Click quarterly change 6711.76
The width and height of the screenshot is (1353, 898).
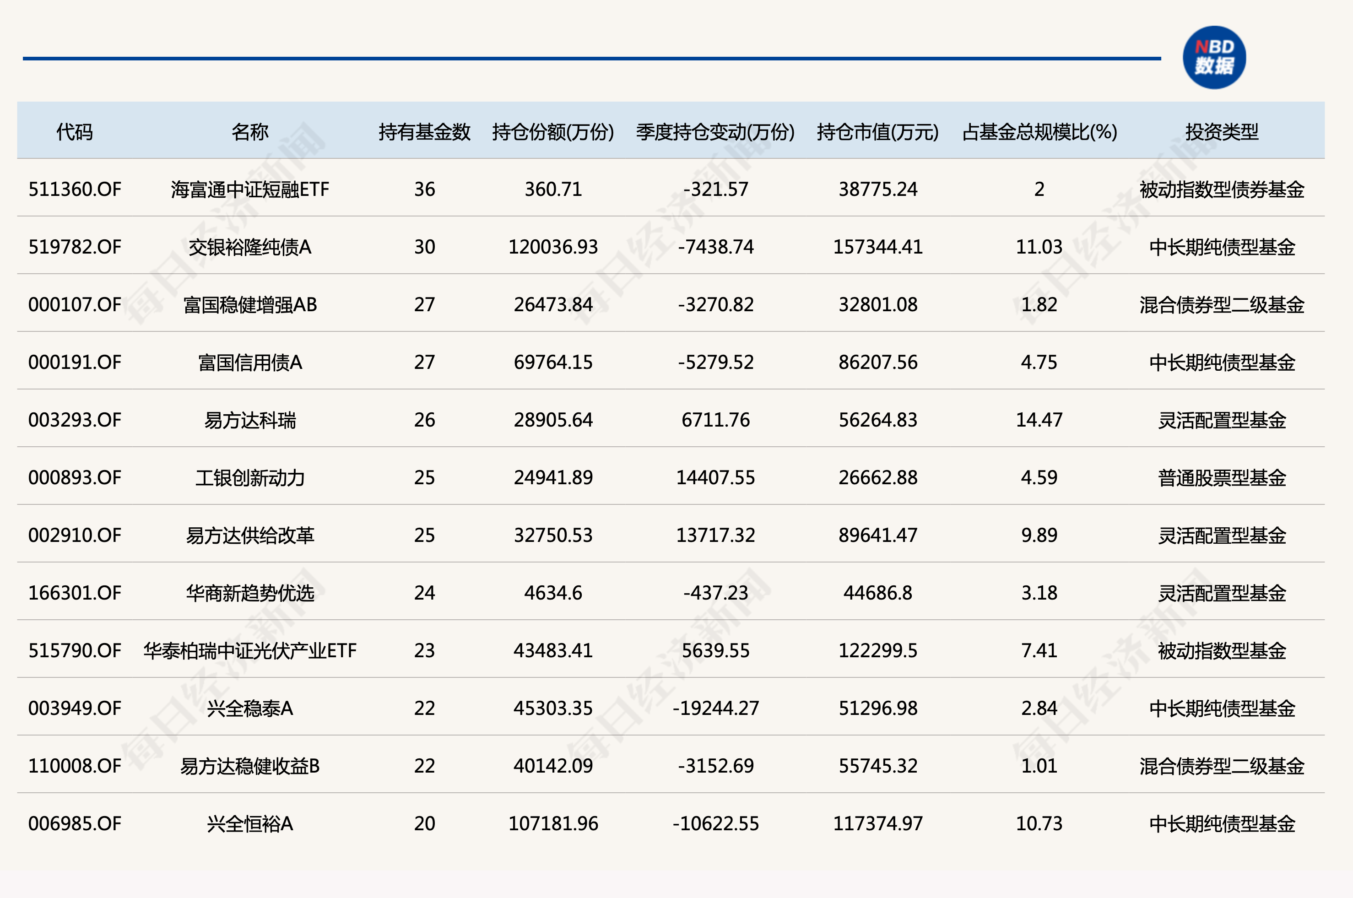[x=716, y=420]
